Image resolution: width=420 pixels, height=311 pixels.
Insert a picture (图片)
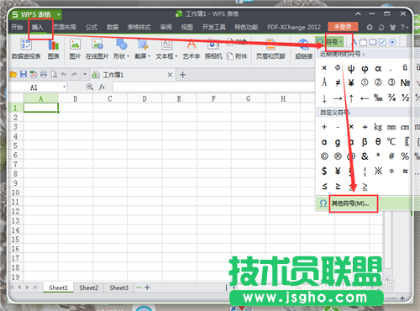pyautogui.click(x=75, y=50)
